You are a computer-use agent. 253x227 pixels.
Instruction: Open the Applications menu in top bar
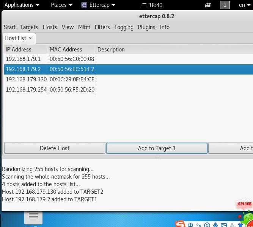click(22, 5)
